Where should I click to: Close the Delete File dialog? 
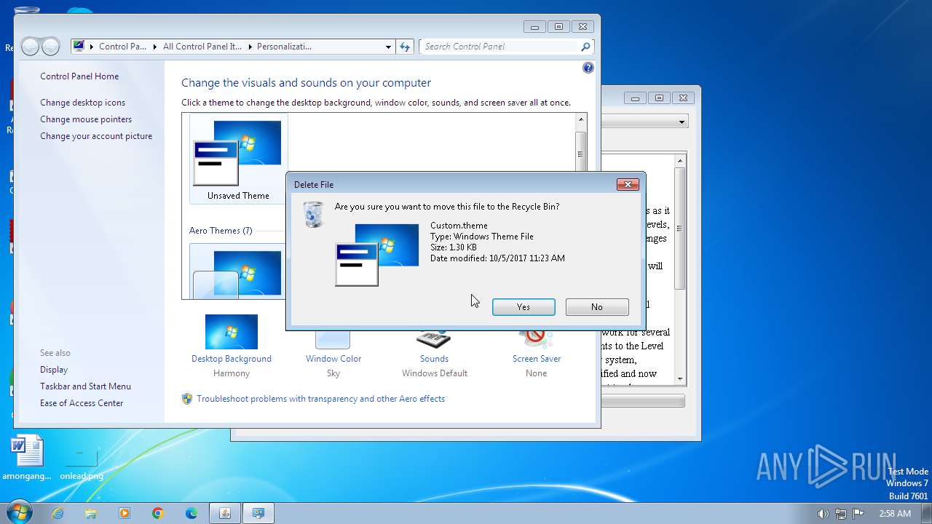coord(628,185)
